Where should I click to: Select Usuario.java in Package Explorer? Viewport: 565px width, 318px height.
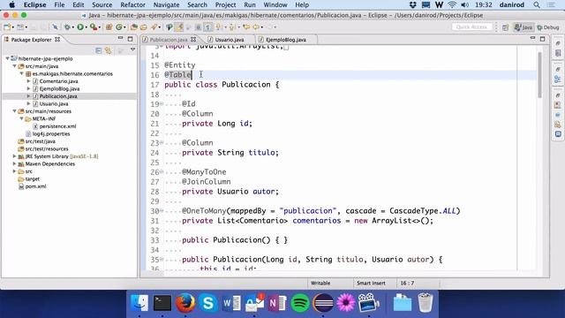click(54, 103)
